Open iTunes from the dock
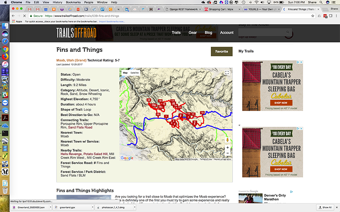Image resolution: width=340 pixels, height=212 pixels. (5, 64)
